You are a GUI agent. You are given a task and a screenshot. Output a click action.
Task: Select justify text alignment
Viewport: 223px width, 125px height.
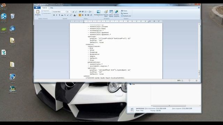(x=88, y=15)
